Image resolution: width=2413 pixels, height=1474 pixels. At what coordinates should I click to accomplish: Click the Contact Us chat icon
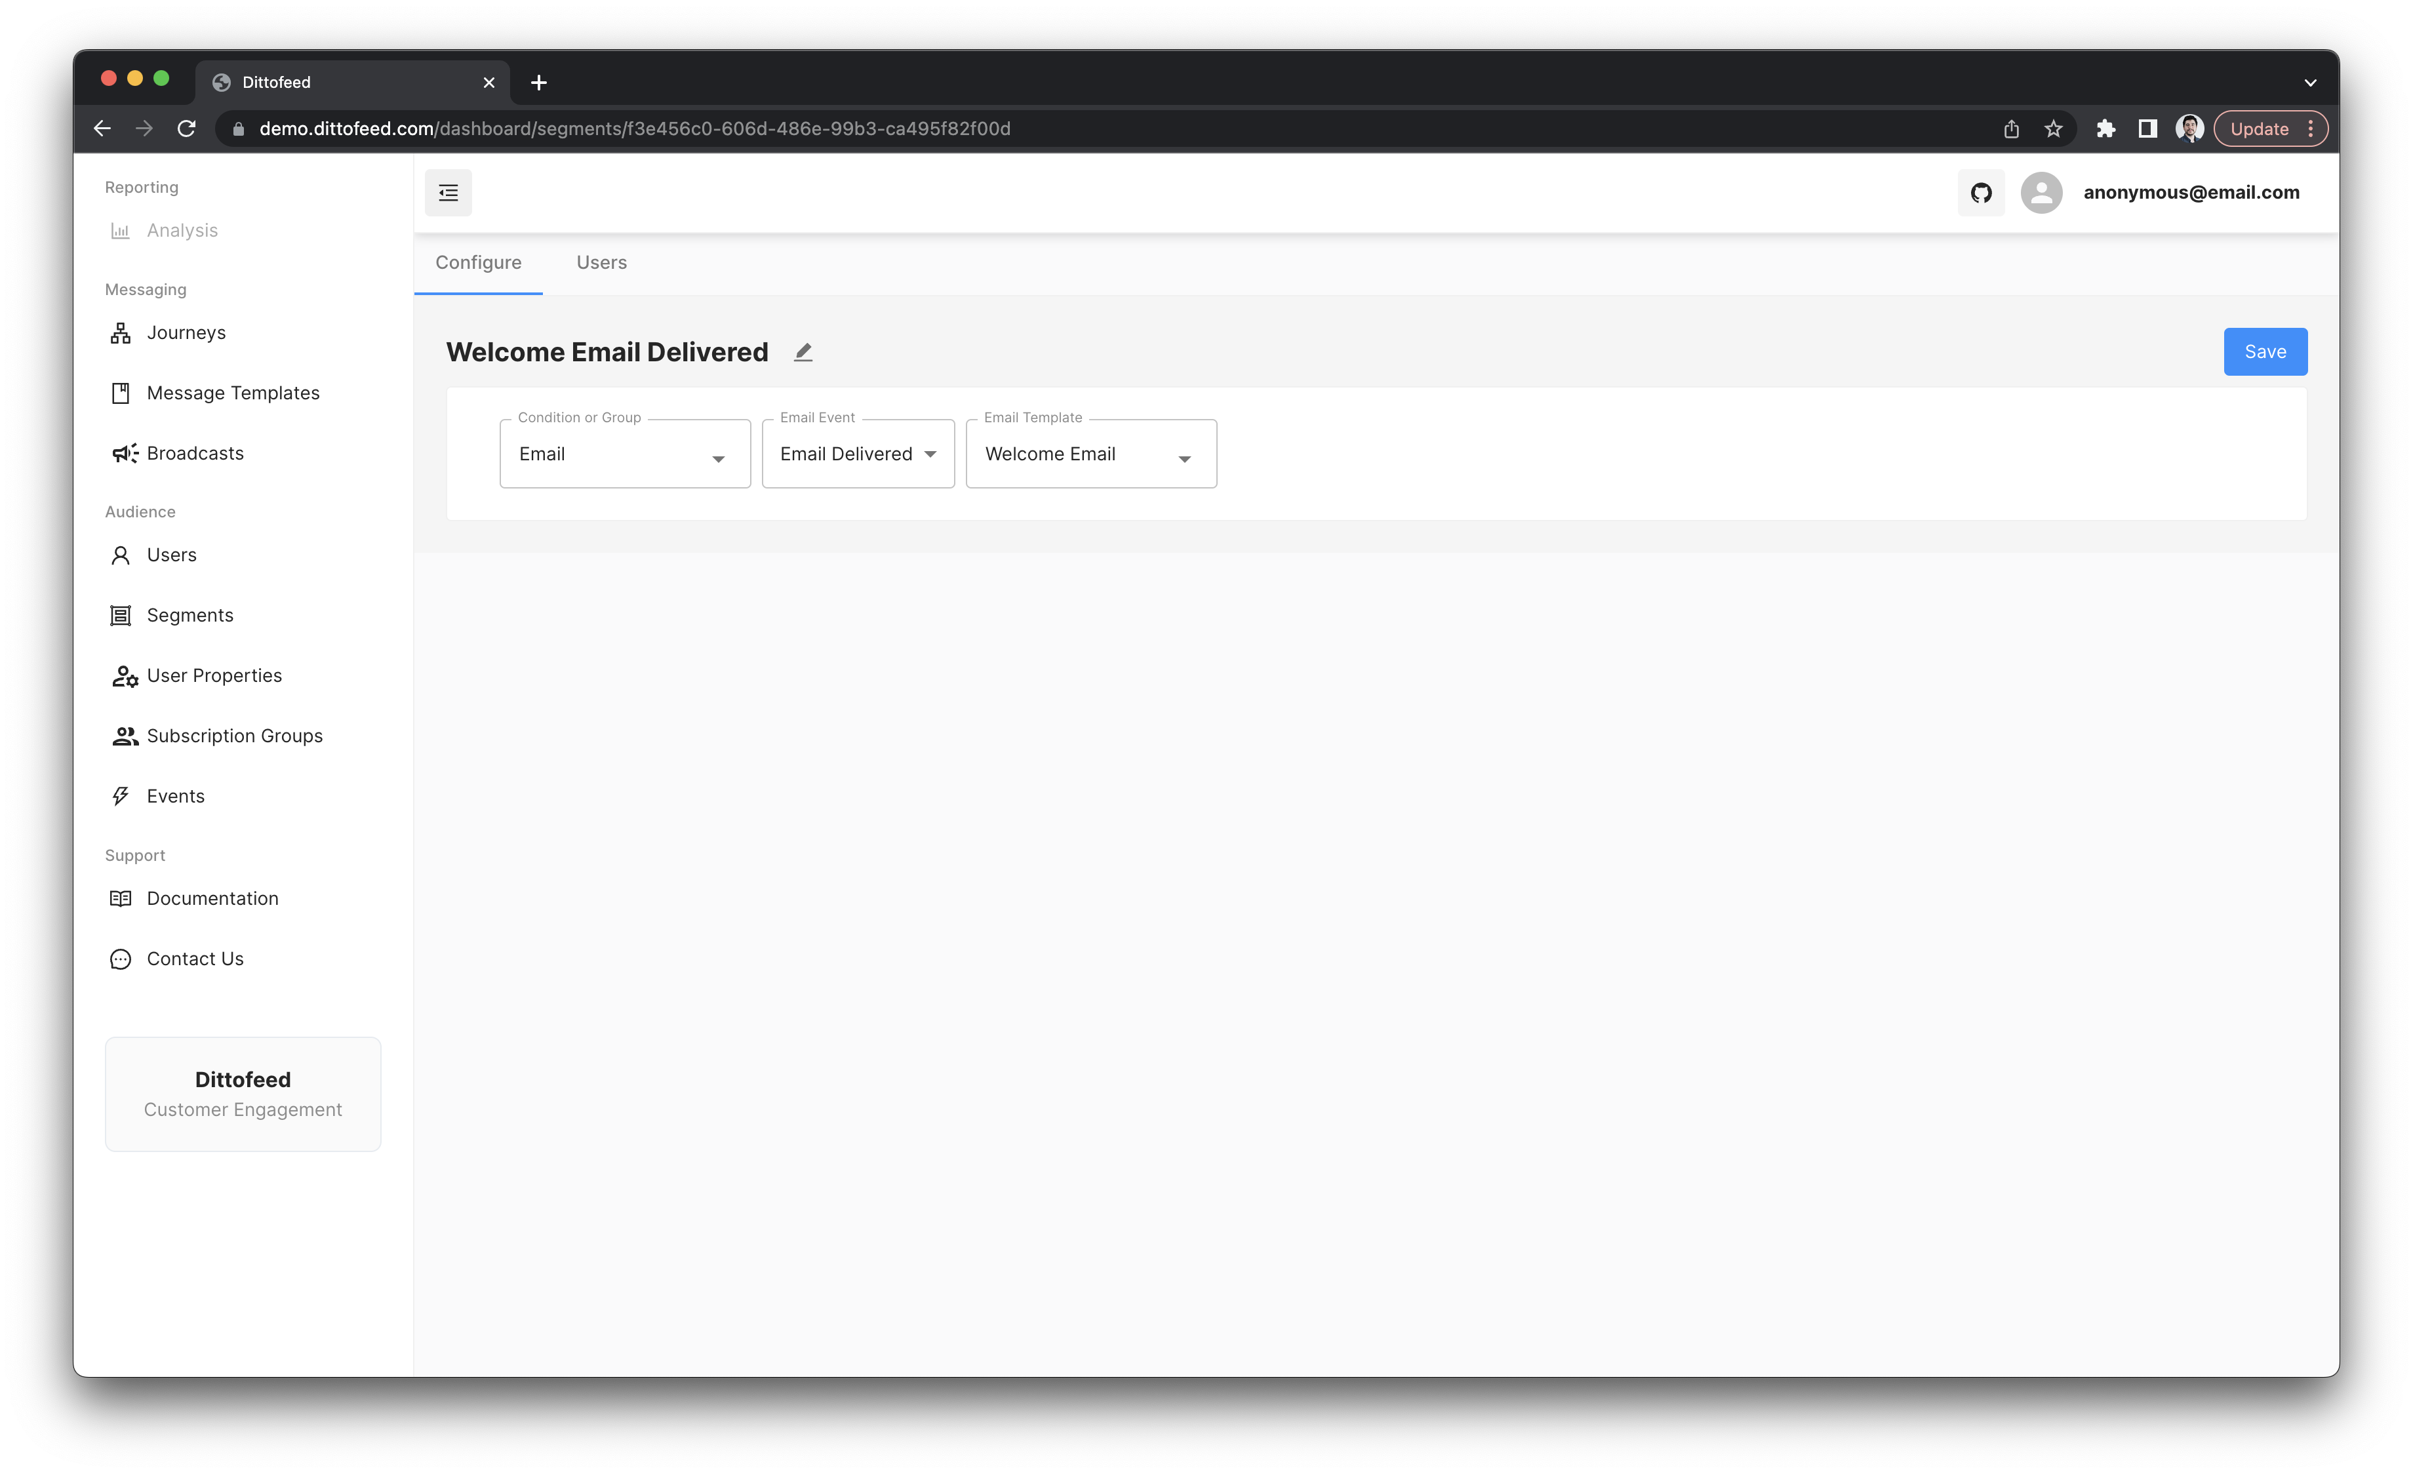click(121, 959)
